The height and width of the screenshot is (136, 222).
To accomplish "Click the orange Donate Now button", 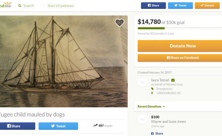I will [180, 46].
